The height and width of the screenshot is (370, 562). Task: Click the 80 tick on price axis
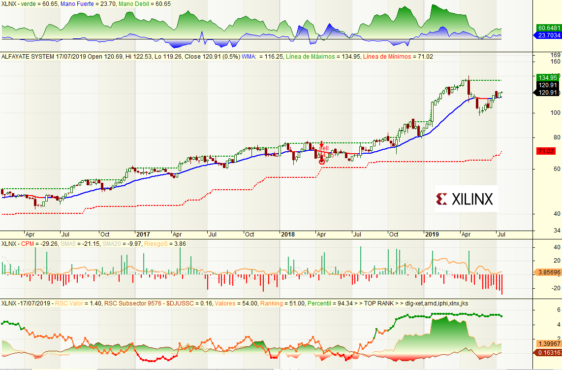pyautogui.click(x=557, y=137)
